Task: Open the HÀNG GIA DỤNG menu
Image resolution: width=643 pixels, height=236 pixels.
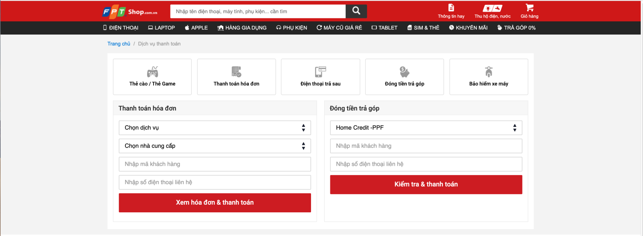Action: coord(242,28)
